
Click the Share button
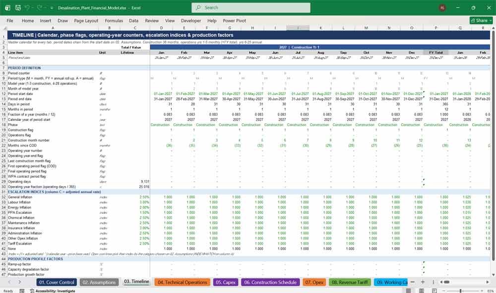click(x=481, y=20)
